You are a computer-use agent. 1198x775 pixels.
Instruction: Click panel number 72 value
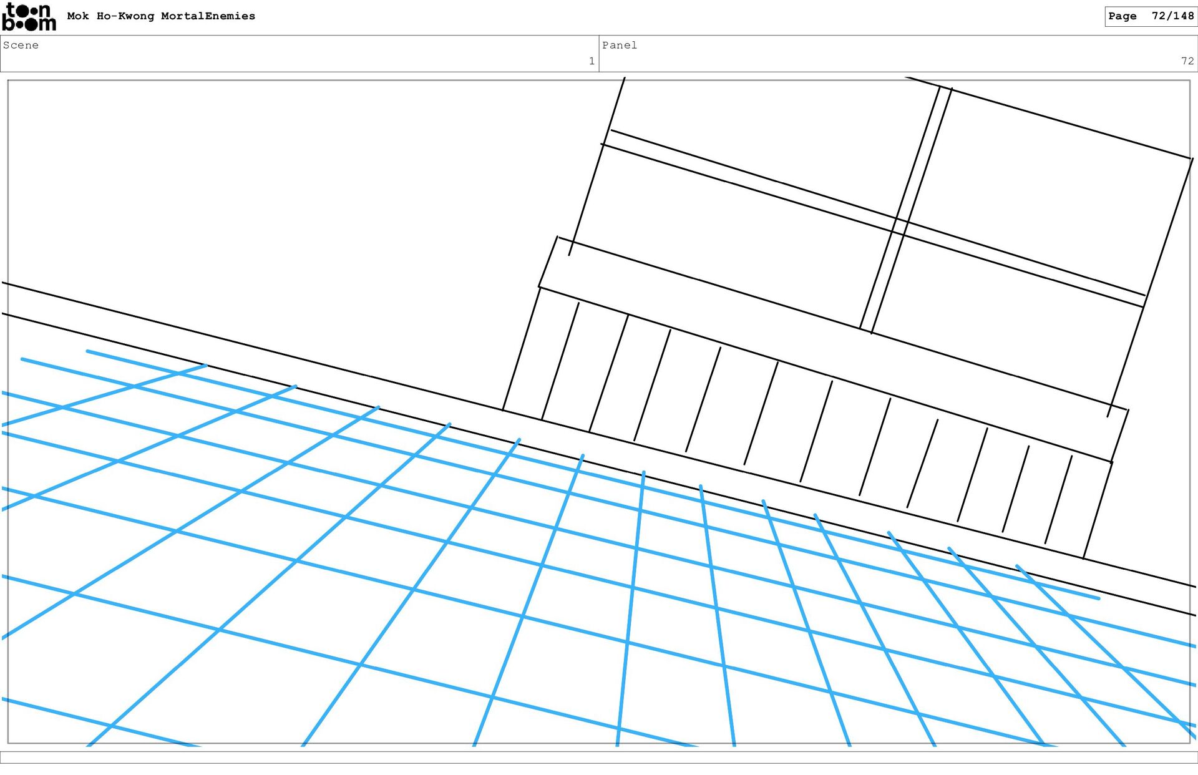tap(1187, 61)
